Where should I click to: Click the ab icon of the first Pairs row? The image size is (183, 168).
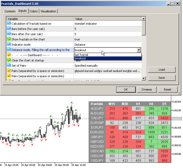[9, 71]
